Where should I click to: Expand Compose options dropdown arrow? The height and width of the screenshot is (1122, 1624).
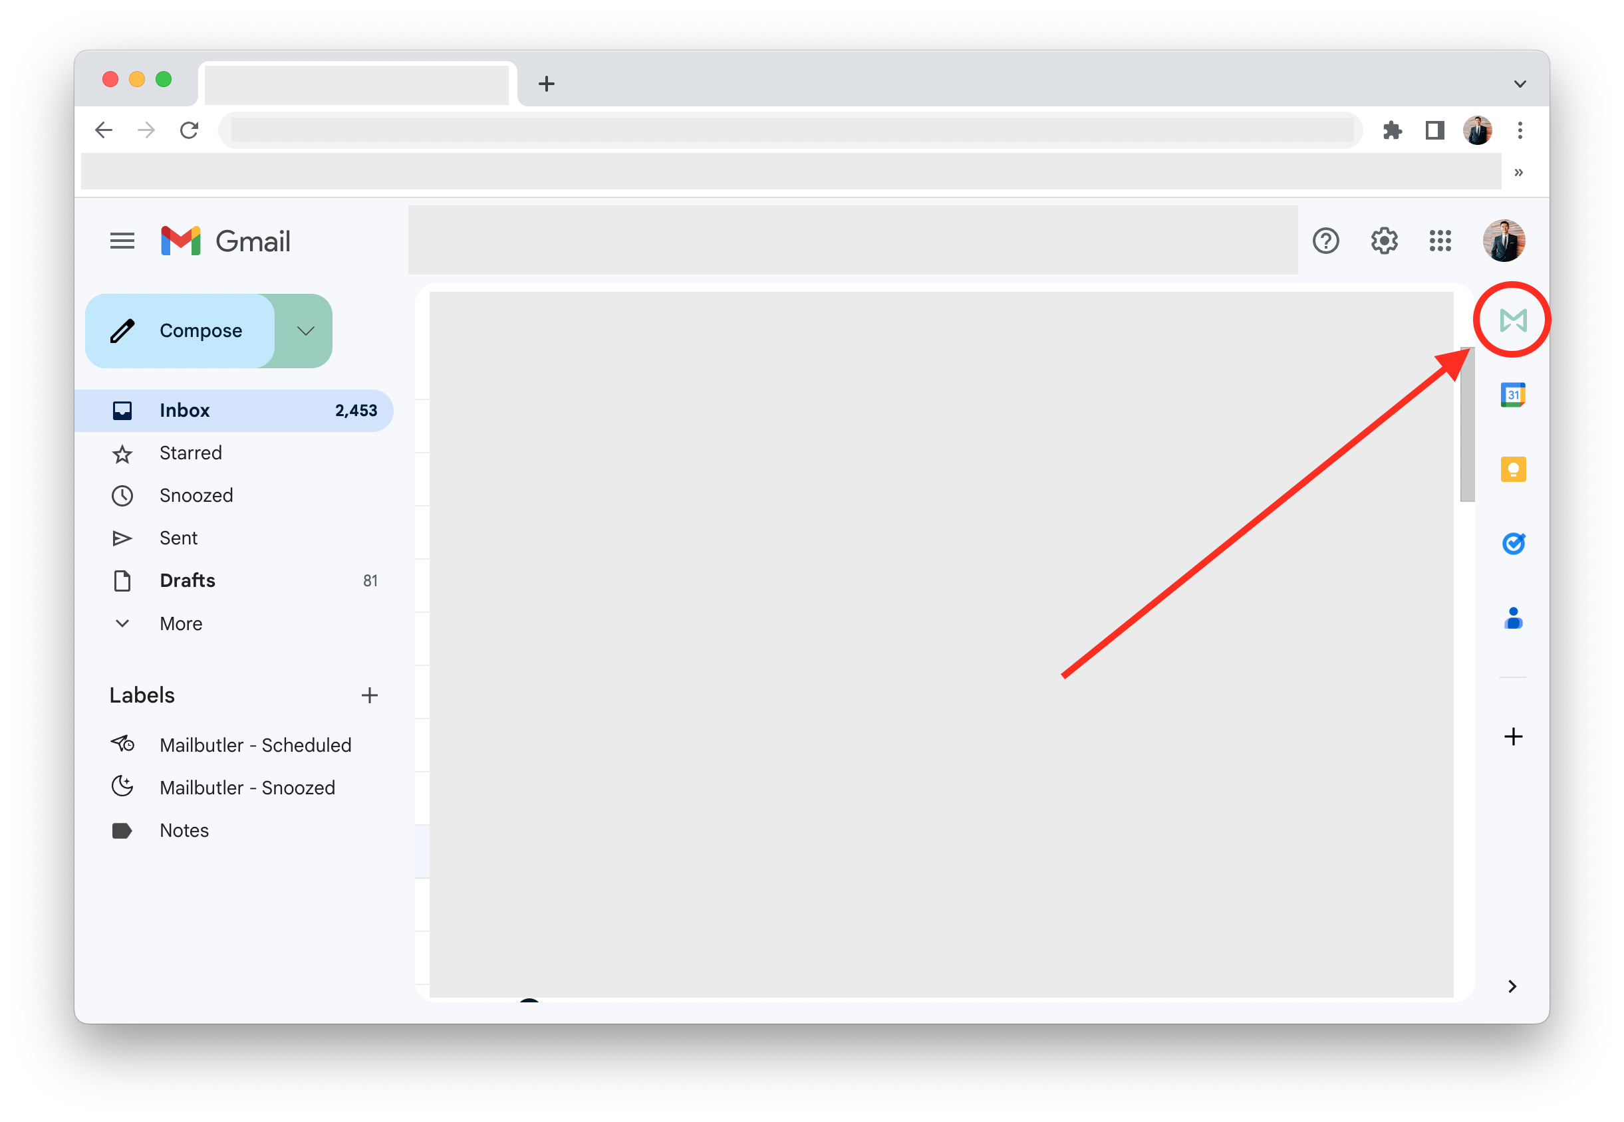pos(305,329)
